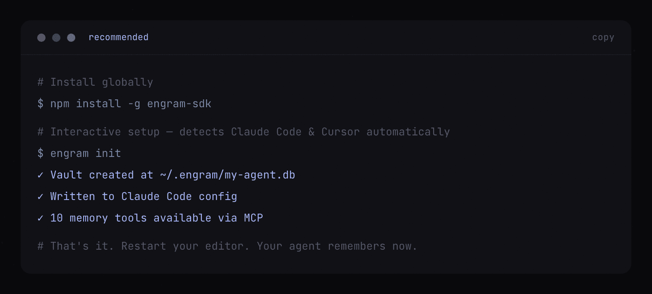Click the "Written to Claude Code config" text
The width and height of the screenshot is (652, 294).
(144, 196)
